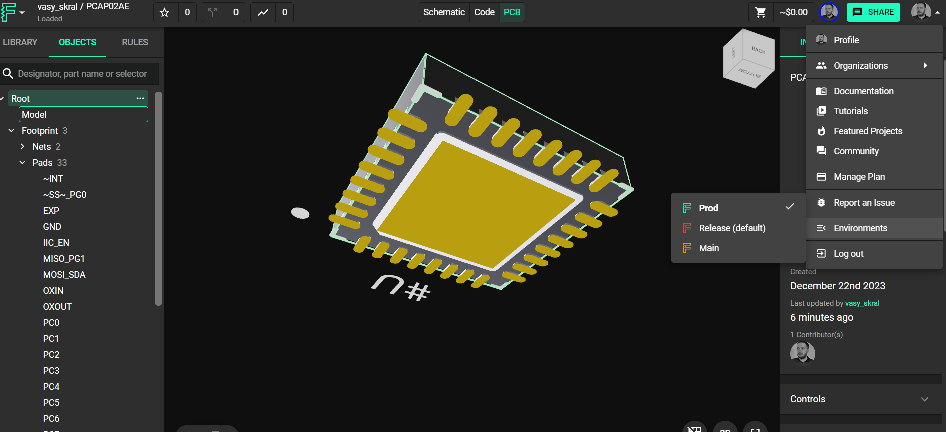
Task: Switch to the Schematic view
Action: 444,12
